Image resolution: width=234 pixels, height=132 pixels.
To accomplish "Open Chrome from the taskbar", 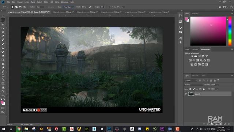I will coord(19,129).
